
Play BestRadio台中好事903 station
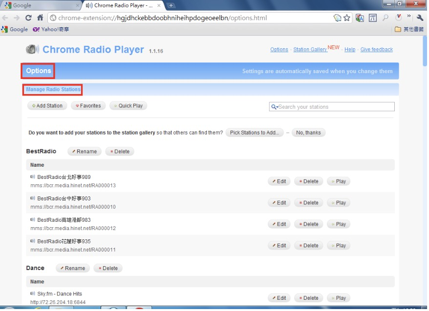point(339,203)
